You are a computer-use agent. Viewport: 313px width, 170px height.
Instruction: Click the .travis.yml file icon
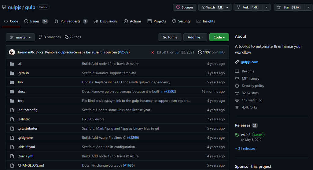click(12, 156)
